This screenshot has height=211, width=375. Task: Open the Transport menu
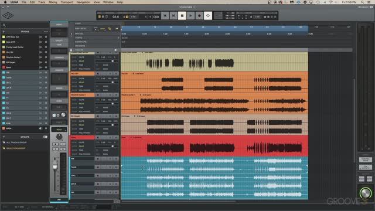coord(67,2)
